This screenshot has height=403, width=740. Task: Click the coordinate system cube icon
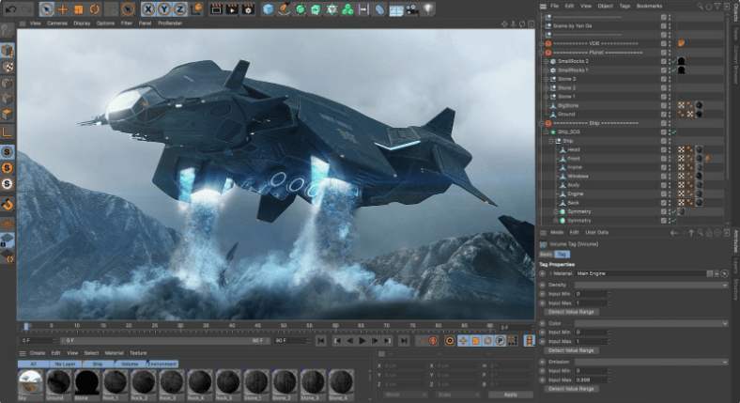(196, 9)
